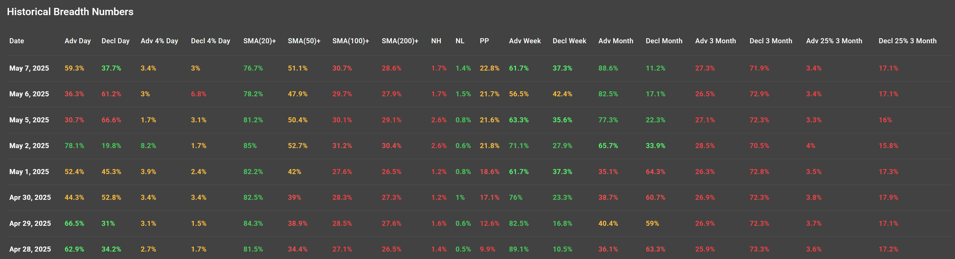The width and height of the screenshot is (955, 259).
Task: Click the Decl 25% 3 Month header
Action: pyautogui.click(x=907, y=41)
